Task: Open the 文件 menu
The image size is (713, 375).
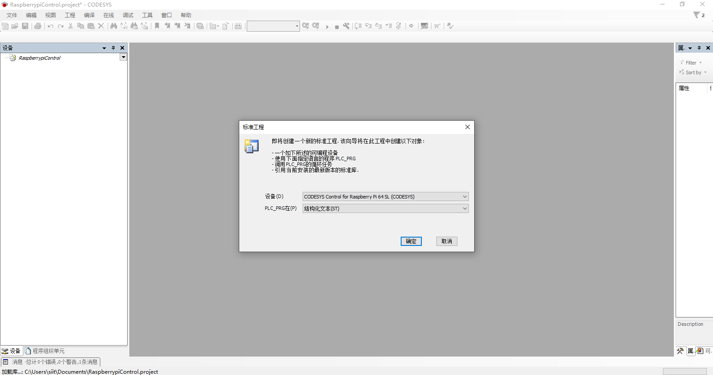Action: 12,15
